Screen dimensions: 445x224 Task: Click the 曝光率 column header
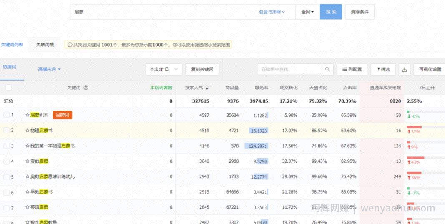pos(261,88)
